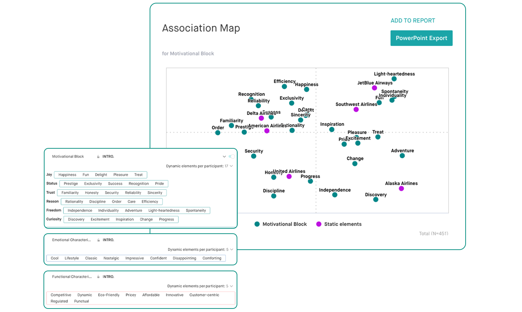Screen dimensions: 522x312
Task: Select the American Airlines magenta data point
Action: [267, 131]
